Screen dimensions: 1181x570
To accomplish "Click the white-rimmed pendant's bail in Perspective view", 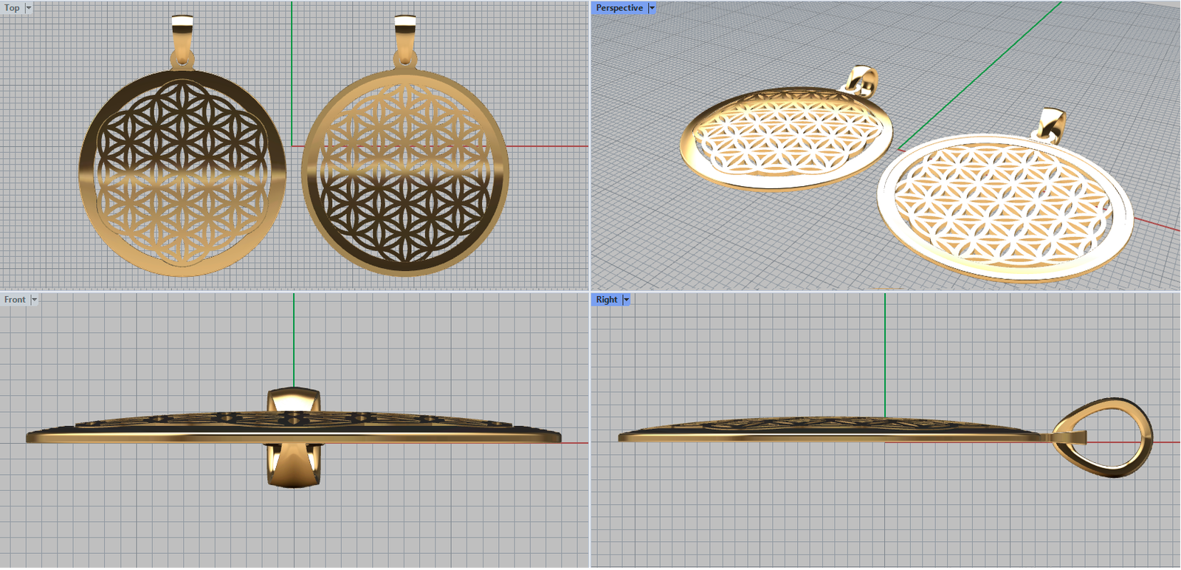I will click(1052, 124).
